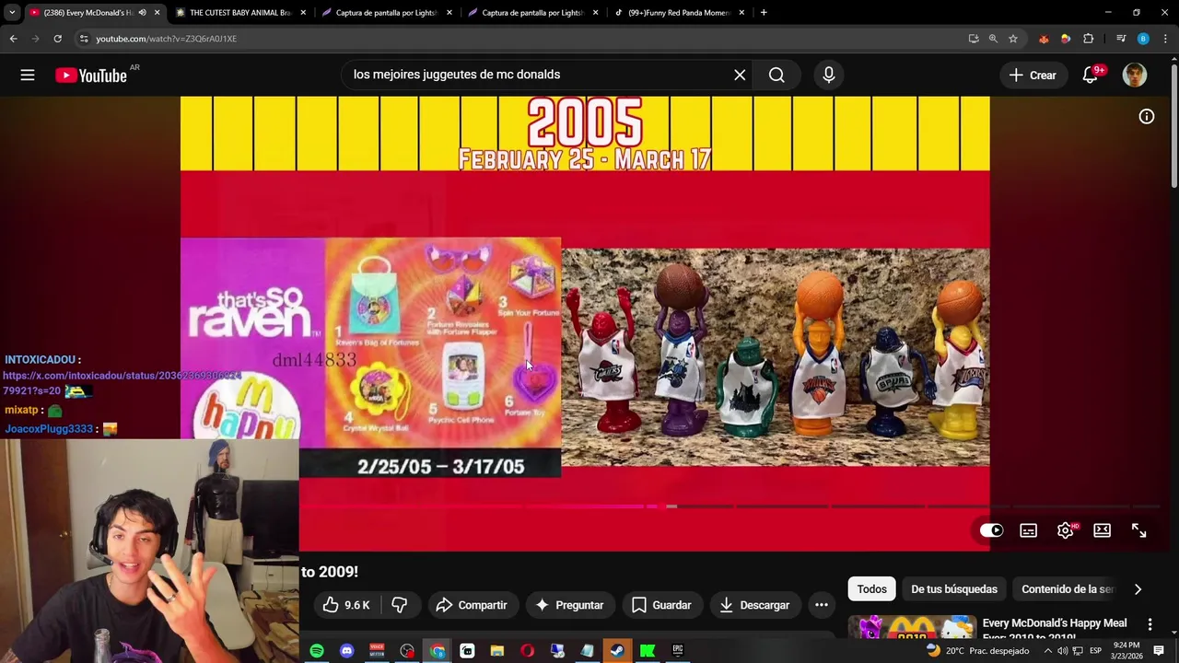View site information icon in address bar

coord(84,39)
